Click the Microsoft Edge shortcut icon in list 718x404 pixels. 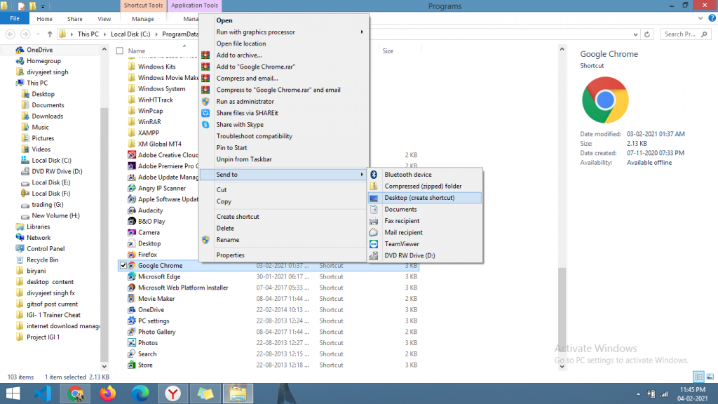pos(131,276)
